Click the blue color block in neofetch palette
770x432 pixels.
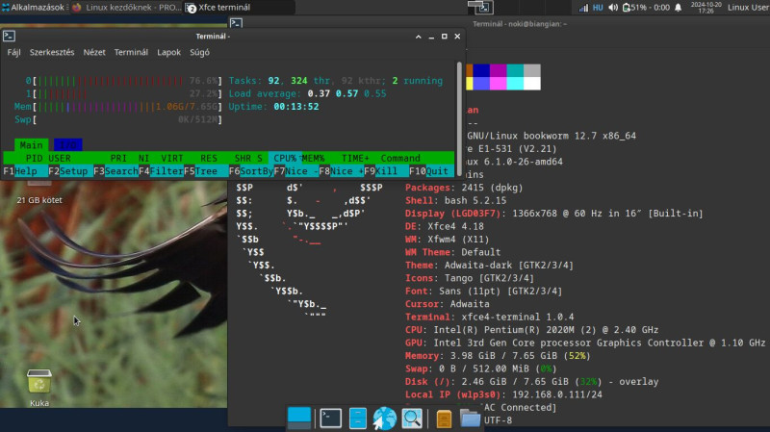[x=481, y=70]
